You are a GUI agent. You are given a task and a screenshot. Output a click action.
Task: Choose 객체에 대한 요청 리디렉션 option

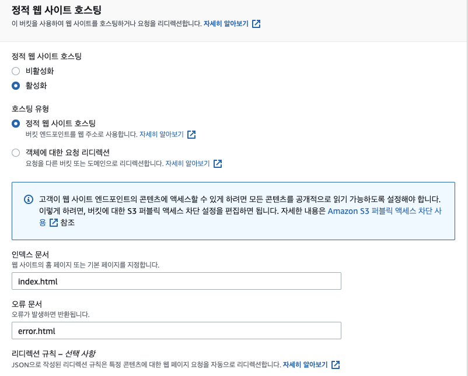16,153
